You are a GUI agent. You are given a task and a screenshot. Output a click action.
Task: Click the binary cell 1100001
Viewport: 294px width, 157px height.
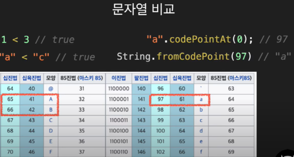[x=119, y=99]
